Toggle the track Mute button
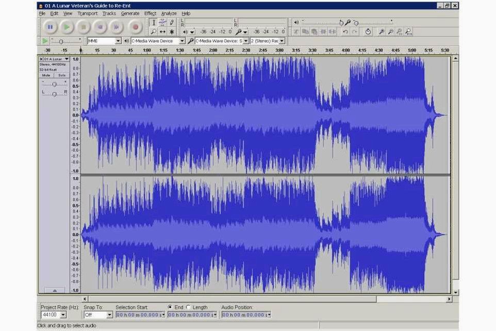 [46, 75]
